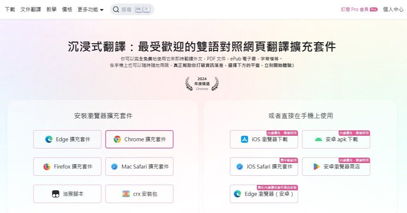Open the 價格 pricing page
The image size is (407, 213).
tap(67, 9)
